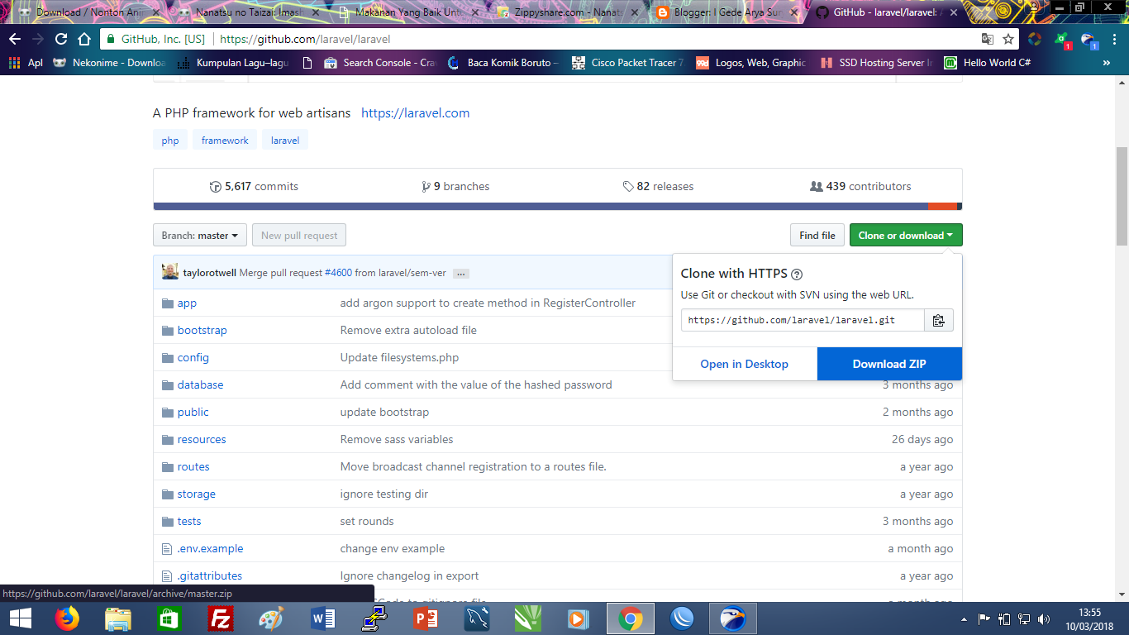The height and width of the screenshot is (635, 1129).
Task: Switch to the Makanan Yang Baik tab
Action: click(407, 12)
